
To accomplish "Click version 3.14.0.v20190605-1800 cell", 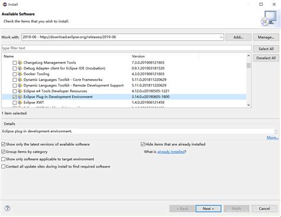I will (151, 97).
